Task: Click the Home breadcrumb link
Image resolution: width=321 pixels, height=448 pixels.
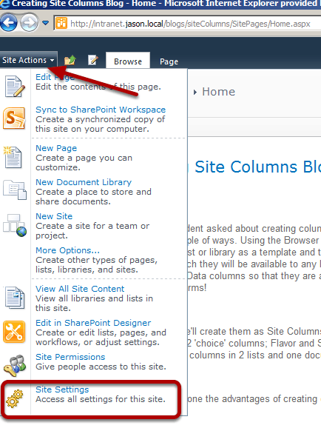Action: pyautogui.click(x=219, y=92)
